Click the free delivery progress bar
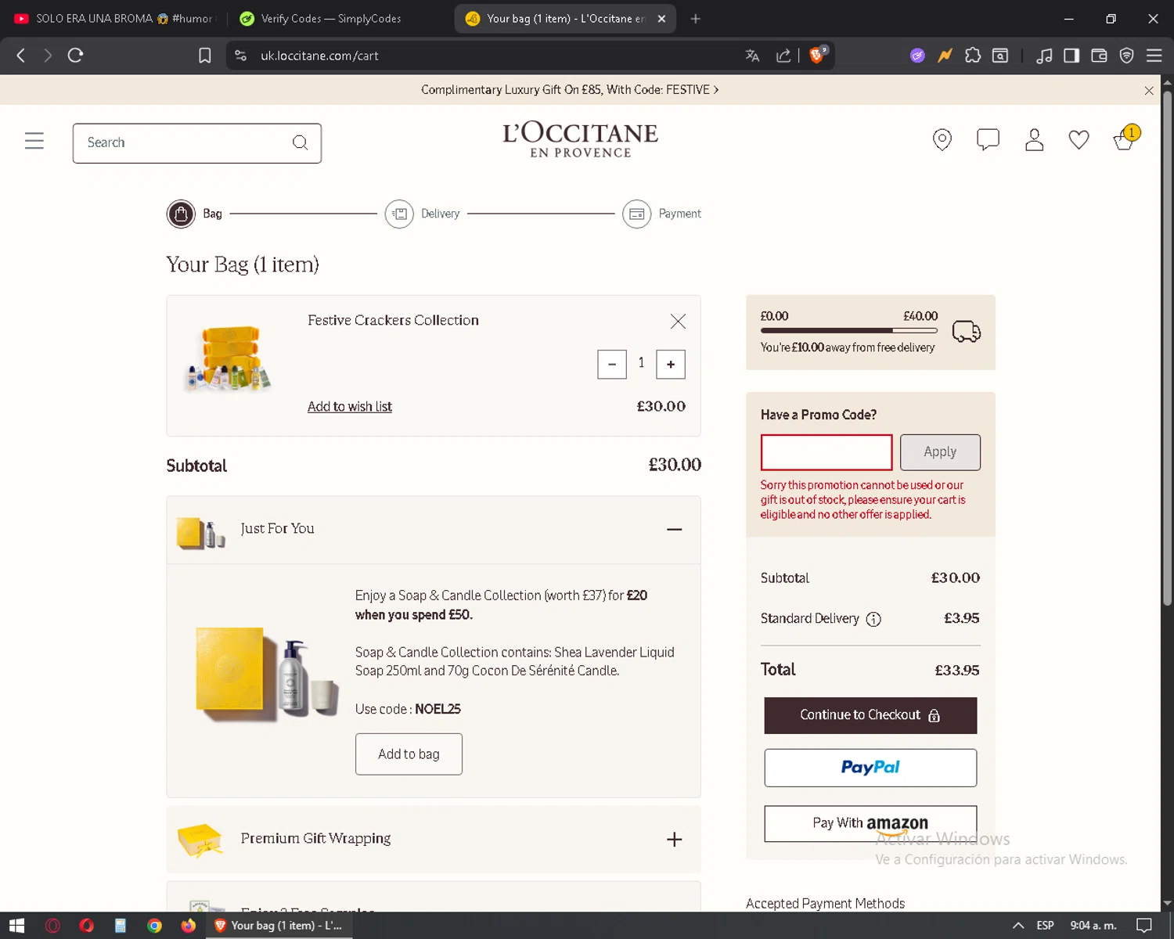The image size is (1174, 939). click(x=849, y=330)
